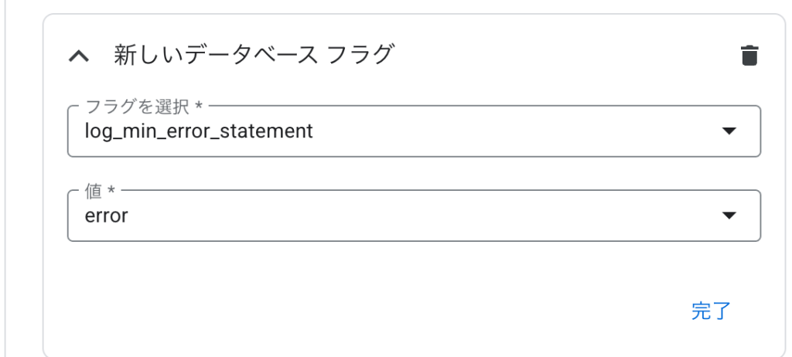This screenshot has height=357, width=792.
Task: Click the error text in 値 box
Action: [106, 216]
